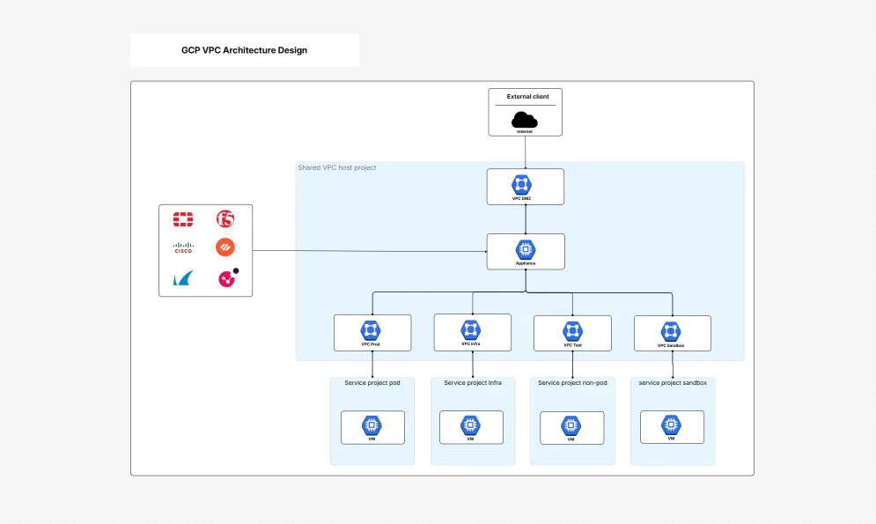Click the VPC Infra network icon
876x524 pixels.
click(470, 329)
